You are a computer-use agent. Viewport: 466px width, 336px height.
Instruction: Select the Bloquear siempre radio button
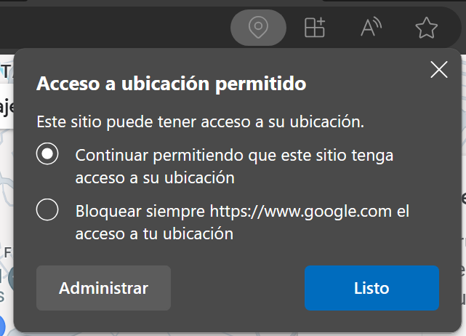(x=47, y=211)
